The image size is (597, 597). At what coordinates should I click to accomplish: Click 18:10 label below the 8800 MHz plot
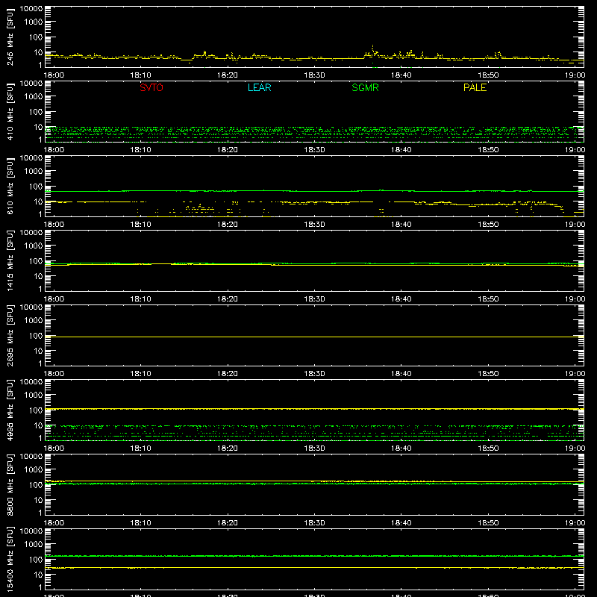[x=140, y=523]
